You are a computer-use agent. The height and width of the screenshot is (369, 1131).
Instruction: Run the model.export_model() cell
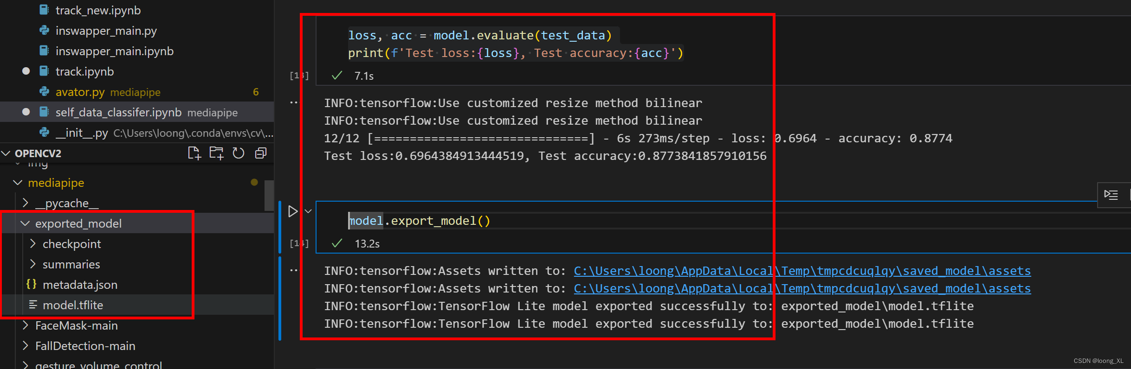[x=292, y=211]
